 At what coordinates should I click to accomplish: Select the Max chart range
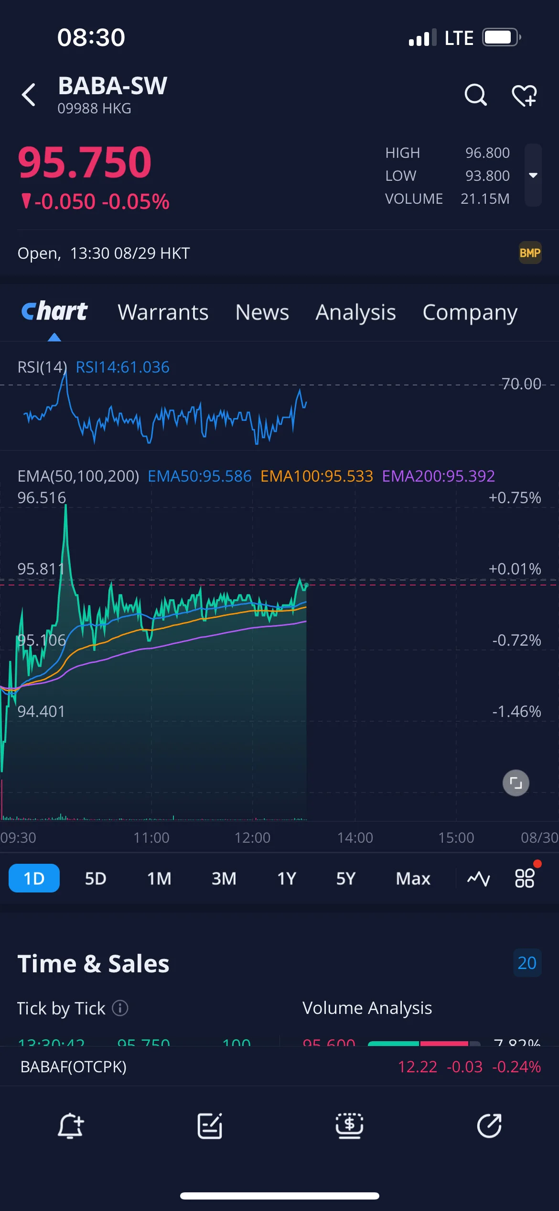click(x=413, y=878)
